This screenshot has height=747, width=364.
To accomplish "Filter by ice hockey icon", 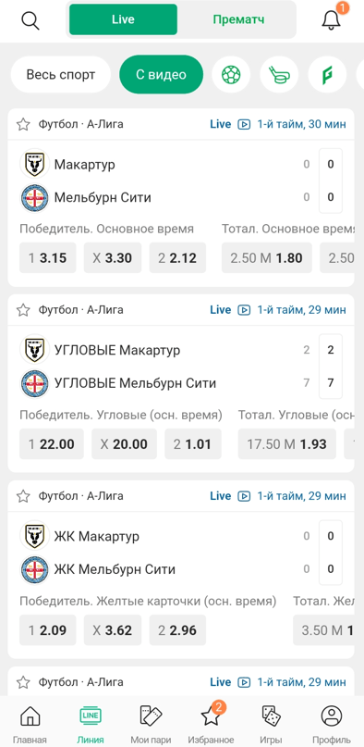I will (279, 75).
